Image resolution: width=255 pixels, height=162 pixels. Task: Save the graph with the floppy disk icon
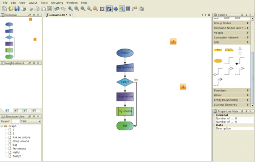(x=17, y=9)
